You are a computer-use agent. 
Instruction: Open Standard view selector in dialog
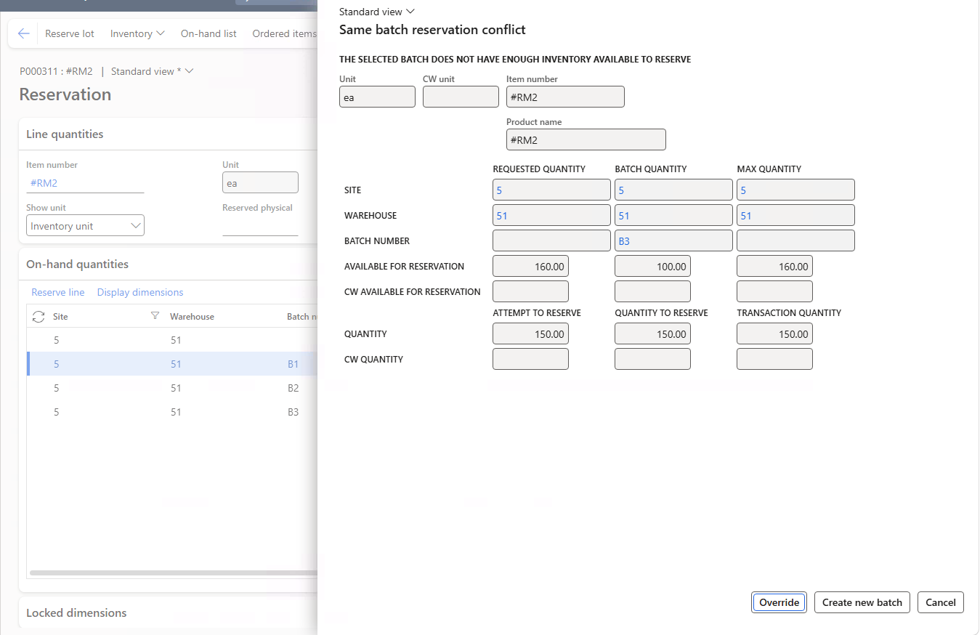(376, 12)
